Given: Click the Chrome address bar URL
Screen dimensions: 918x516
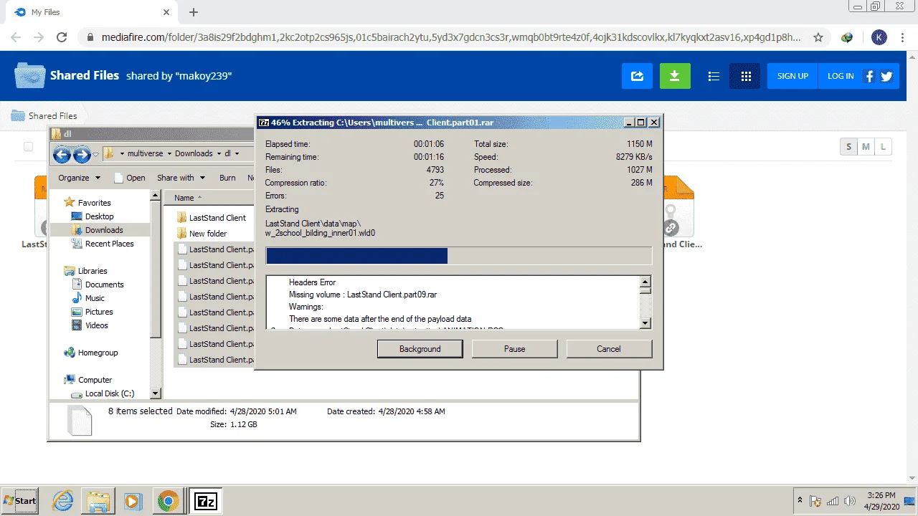Looking at the screenshot, I should tap(450, 37).
